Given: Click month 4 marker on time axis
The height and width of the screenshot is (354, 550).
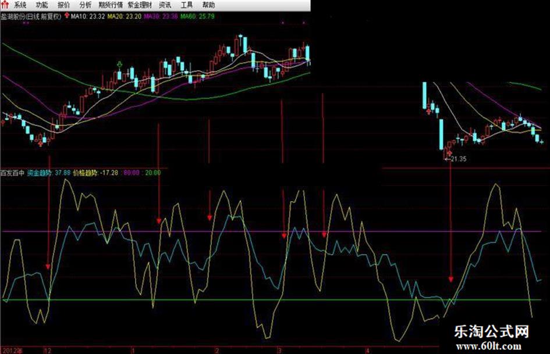Looking at the screenshot, I should [368, 351].
